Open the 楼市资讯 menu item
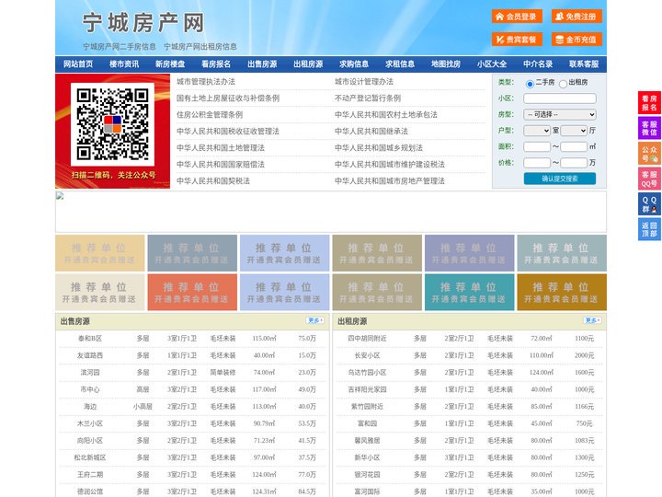 [124, 64]
